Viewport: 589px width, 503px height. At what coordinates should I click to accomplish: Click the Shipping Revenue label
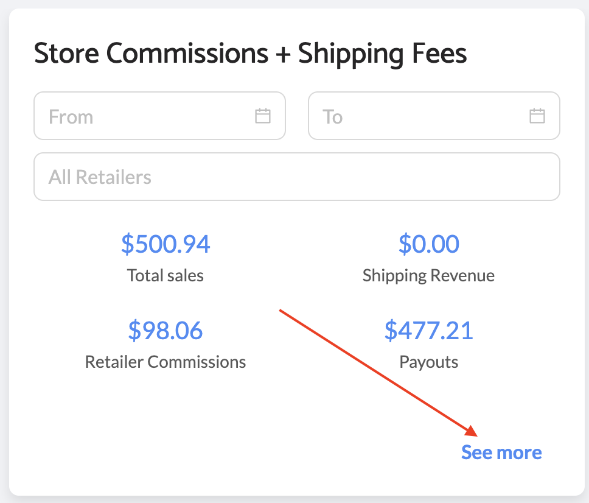tap(428, 275)
